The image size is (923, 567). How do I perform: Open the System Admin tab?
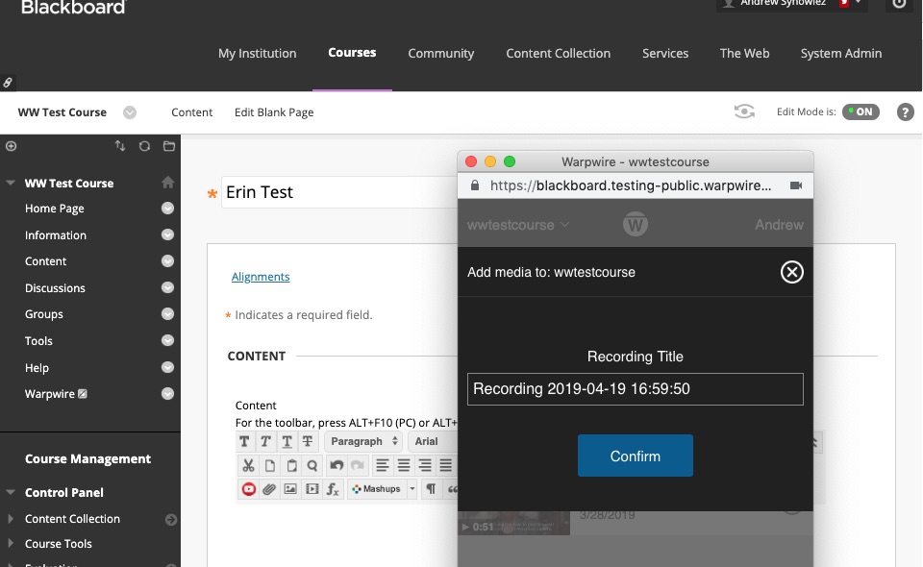click(841, 54)
